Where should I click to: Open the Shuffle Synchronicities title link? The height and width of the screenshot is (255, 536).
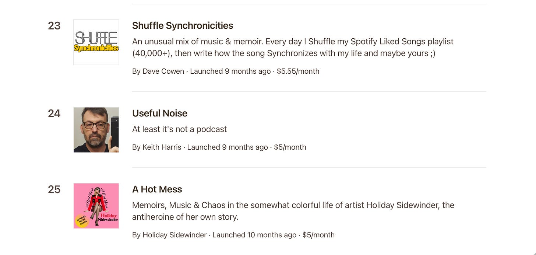[182, 25]
